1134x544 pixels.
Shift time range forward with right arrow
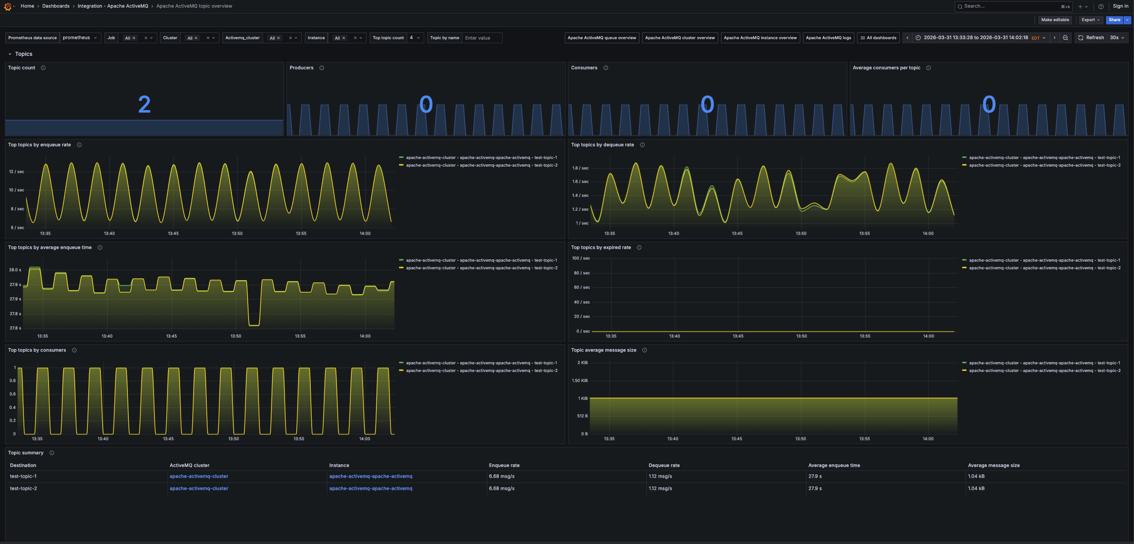[1054, 38]
